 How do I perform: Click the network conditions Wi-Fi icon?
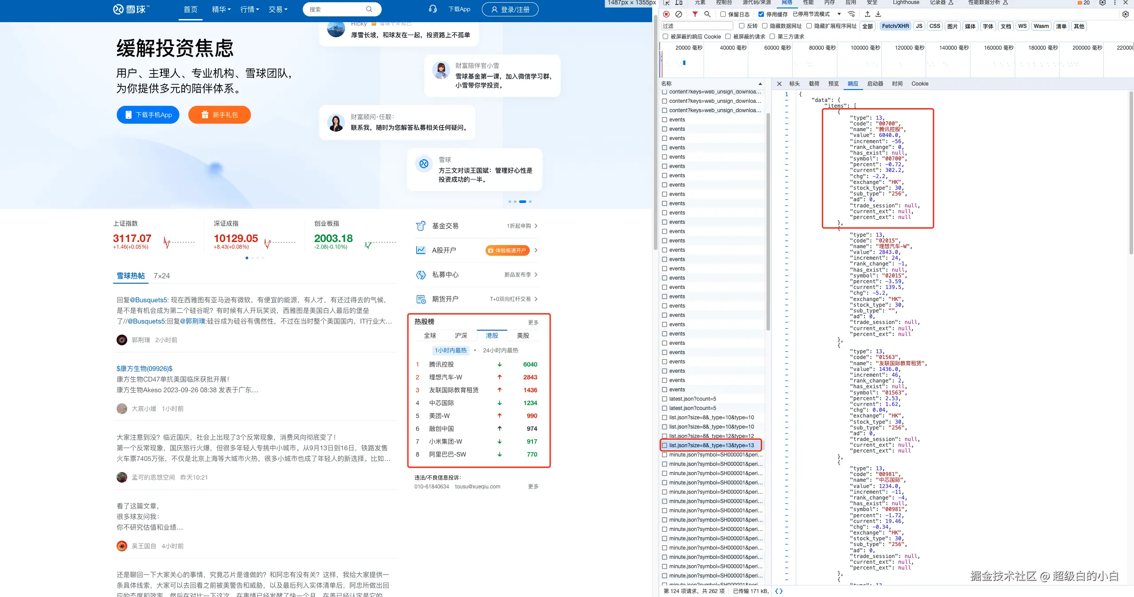(x=851, y=14)
